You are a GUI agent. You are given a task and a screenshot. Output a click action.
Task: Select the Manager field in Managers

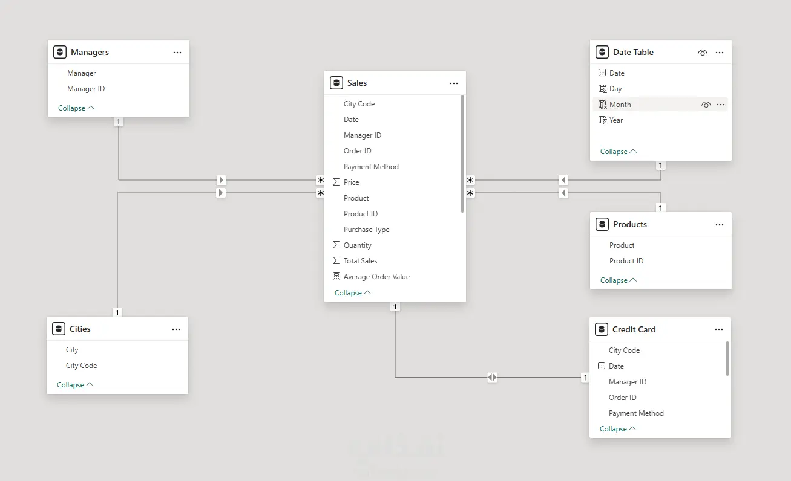(82, 73)
